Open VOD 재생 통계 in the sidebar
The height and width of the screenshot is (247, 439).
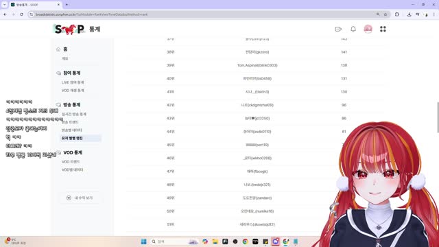73,91
